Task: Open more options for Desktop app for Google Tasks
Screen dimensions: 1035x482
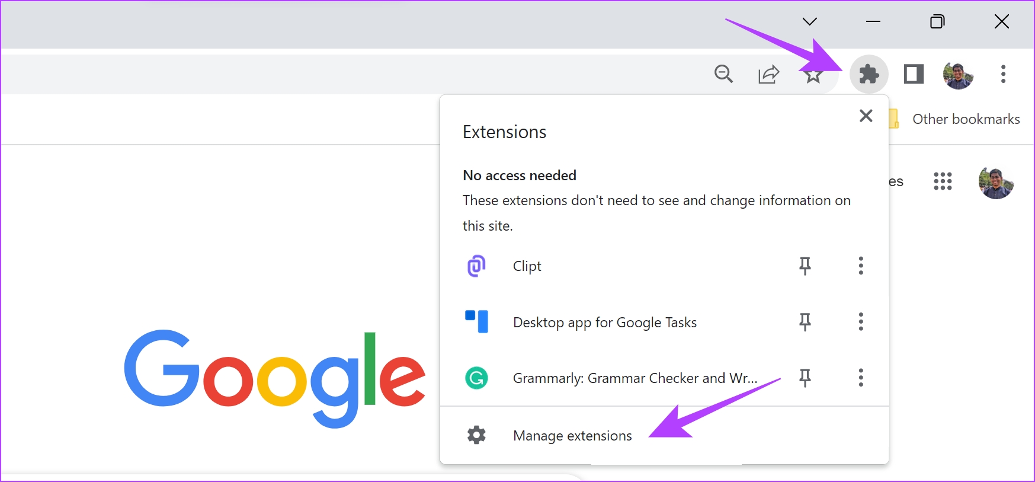Action: click(x=861, y=322)
